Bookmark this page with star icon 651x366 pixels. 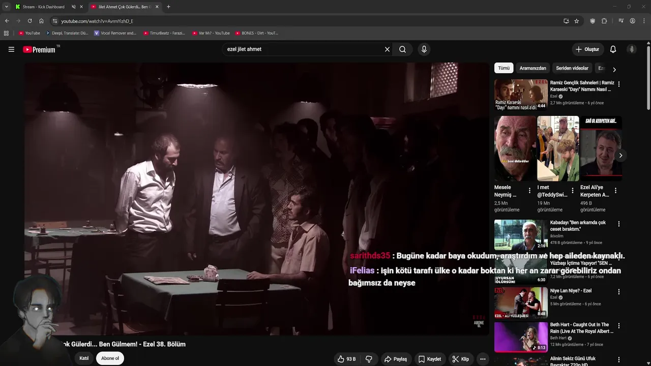[576, 21]
